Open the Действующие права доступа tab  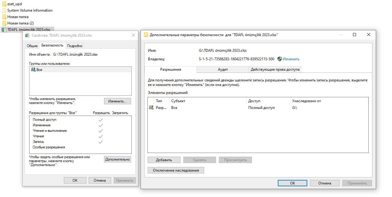(x=275, y=69)
